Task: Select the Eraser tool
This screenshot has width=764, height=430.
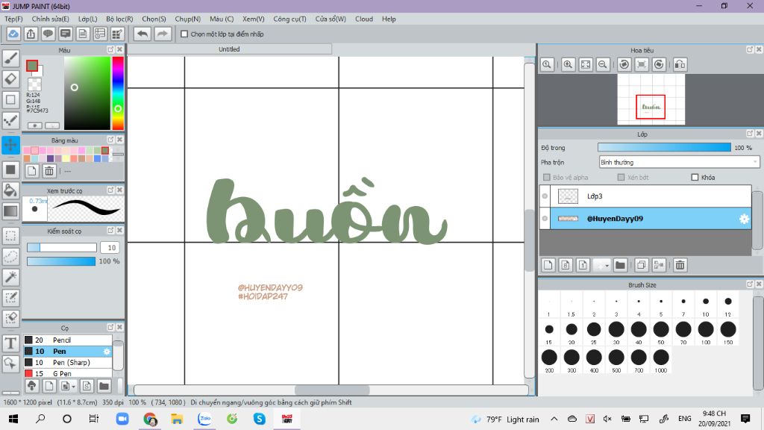Action: point(10,79)
